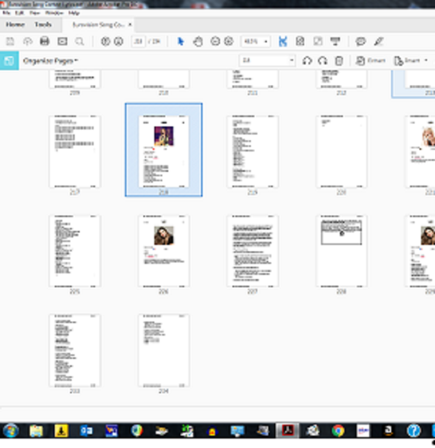435x448 pixels.
Task: Open the File menu
Action: (6, 13)
